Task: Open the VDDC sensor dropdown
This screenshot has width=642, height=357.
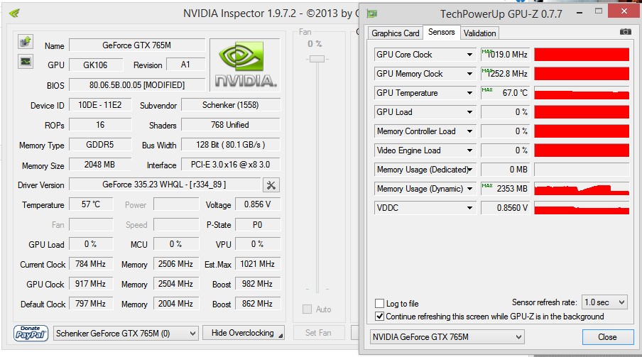Action: (469, 208)
